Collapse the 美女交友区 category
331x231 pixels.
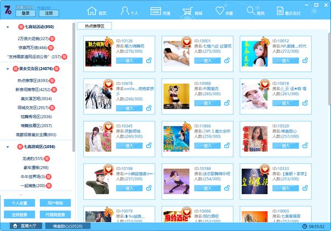pos(7,69)
